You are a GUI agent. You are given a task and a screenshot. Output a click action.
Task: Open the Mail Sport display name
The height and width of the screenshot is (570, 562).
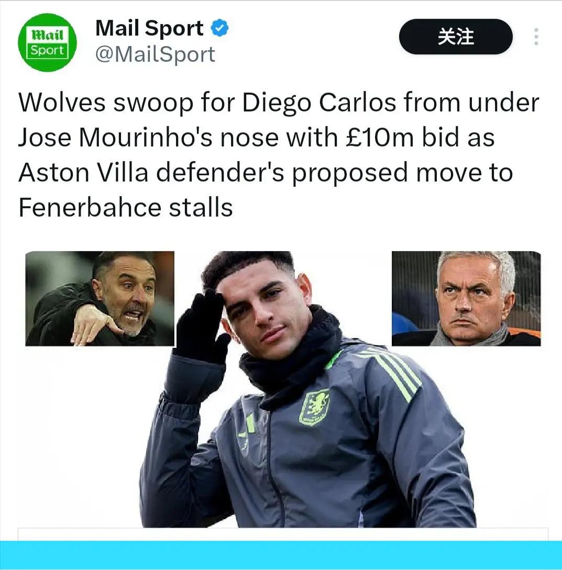coord(149,28)
